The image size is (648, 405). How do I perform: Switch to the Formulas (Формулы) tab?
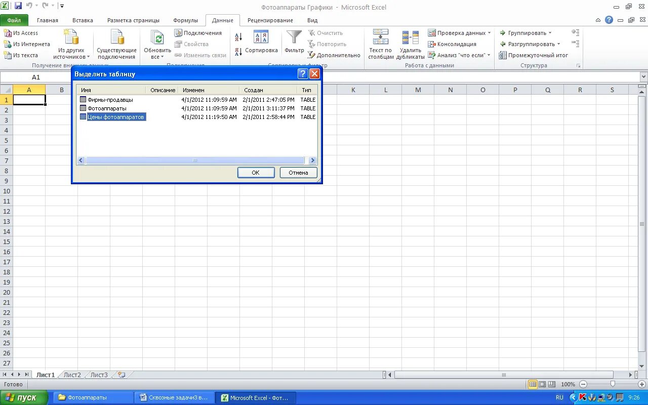(x=185, y=20)
